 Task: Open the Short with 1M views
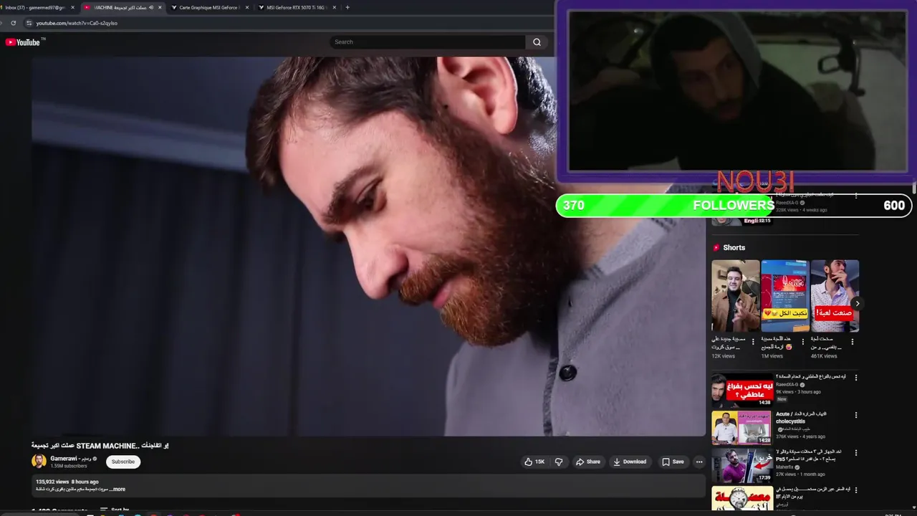point(784,296)
